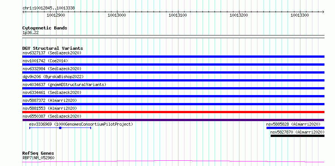Select the black bar of nsv5827870
This screenshot has height=166, width=335.
[297, 136]
